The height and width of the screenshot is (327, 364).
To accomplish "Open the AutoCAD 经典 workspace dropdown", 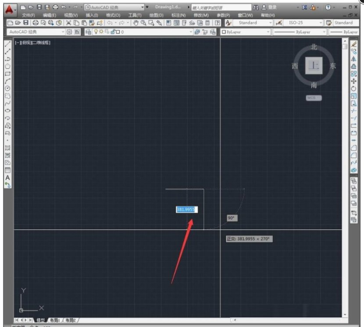I will click(63, 32).
